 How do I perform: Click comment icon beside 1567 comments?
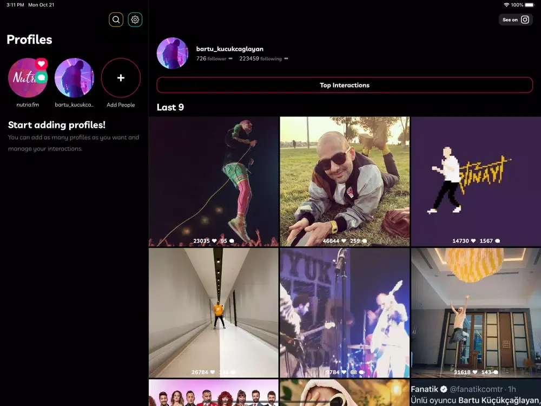[x=498, y=241]
